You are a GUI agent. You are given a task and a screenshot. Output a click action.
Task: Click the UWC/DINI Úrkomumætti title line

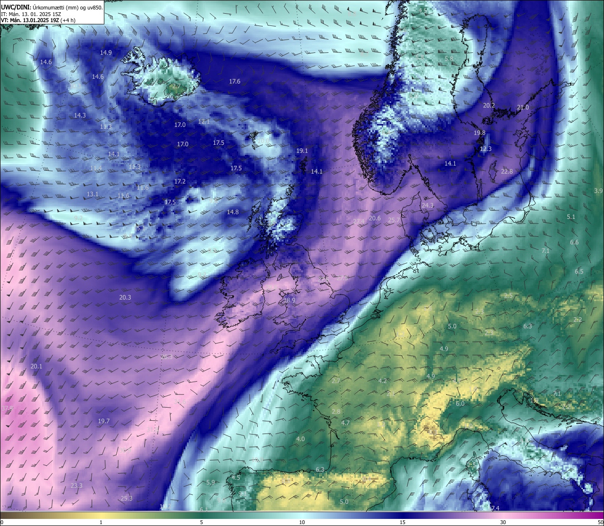52,7
